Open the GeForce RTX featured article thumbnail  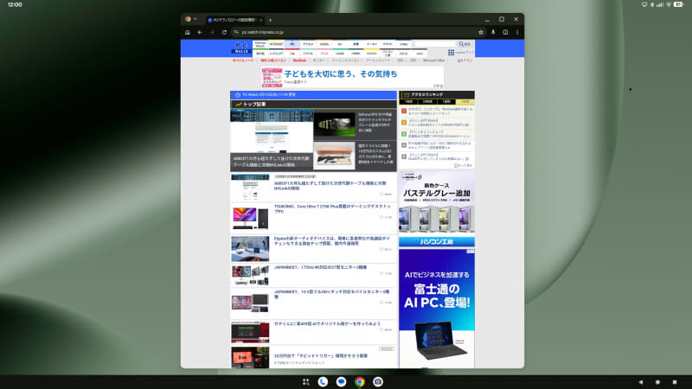click(x=334, y=124)
